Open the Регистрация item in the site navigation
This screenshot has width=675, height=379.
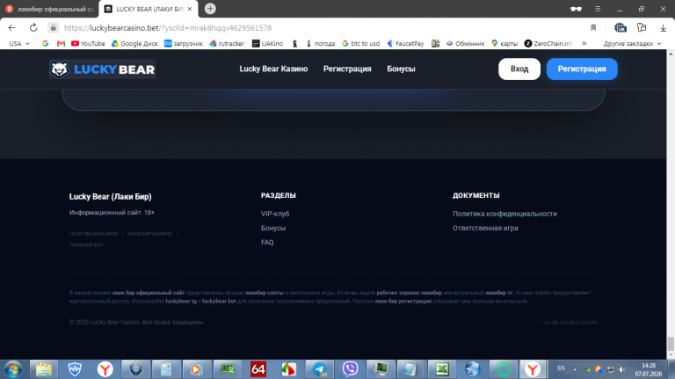[347, 69]
